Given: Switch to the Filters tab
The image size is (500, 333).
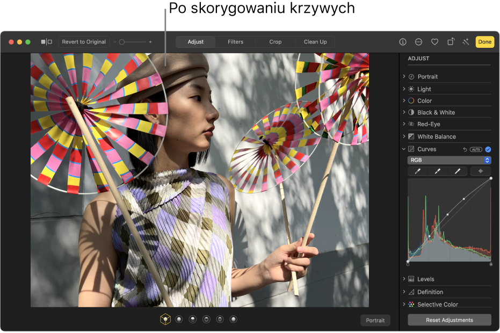Looking at the screenshot, I should click(x=235, y=42).
